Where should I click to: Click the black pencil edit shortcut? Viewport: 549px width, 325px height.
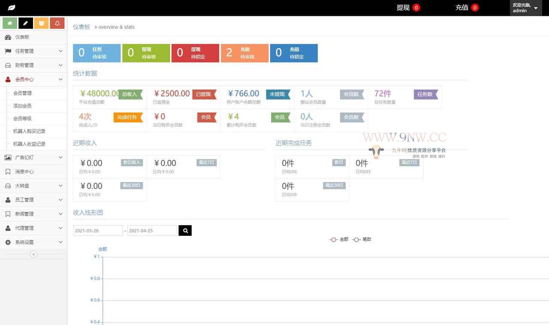click(x=26, y=23)
